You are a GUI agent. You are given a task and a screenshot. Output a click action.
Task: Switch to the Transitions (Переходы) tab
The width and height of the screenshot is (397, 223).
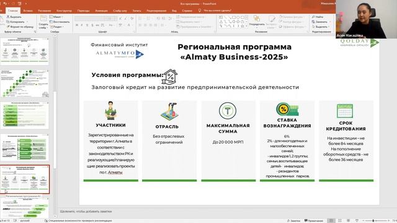83,11
